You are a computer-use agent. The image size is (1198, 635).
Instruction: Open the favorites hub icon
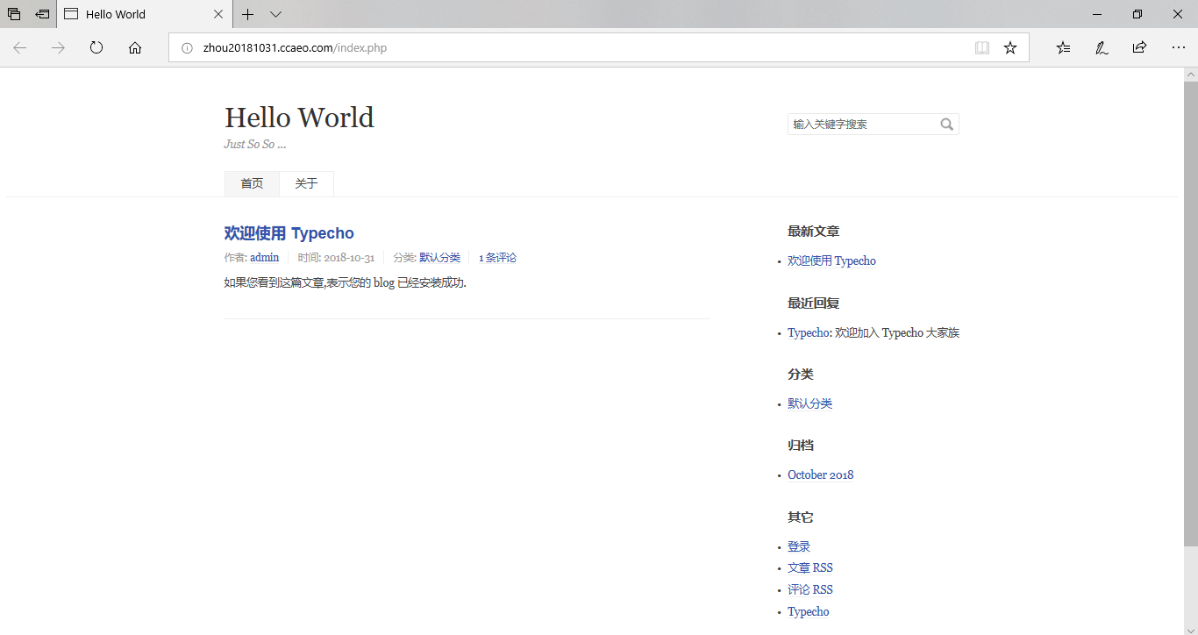1063,48
